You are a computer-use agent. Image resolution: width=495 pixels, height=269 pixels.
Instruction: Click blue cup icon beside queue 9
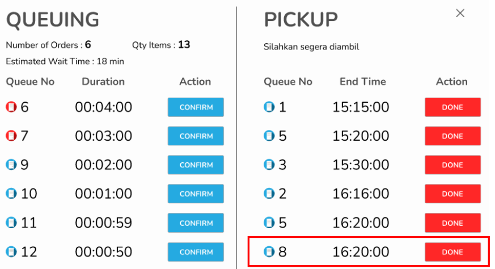[11, 165]
